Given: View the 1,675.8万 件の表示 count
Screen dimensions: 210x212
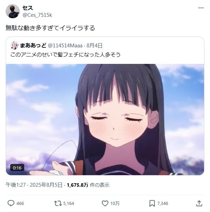Looking at the screenshot, I should tap(88, 185).
